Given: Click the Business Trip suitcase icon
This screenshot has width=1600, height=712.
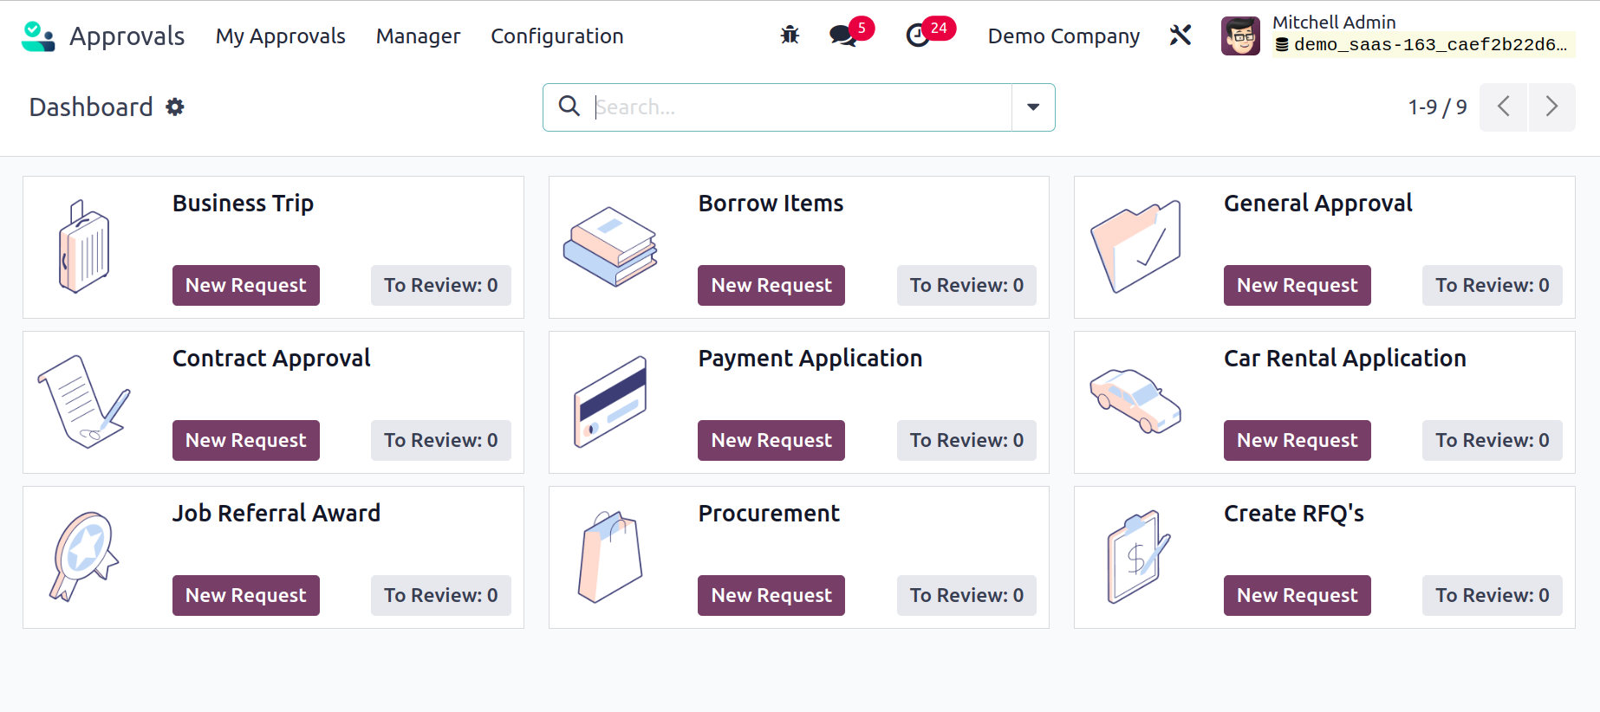Looking at the screenshot, I should click(84, 247).
